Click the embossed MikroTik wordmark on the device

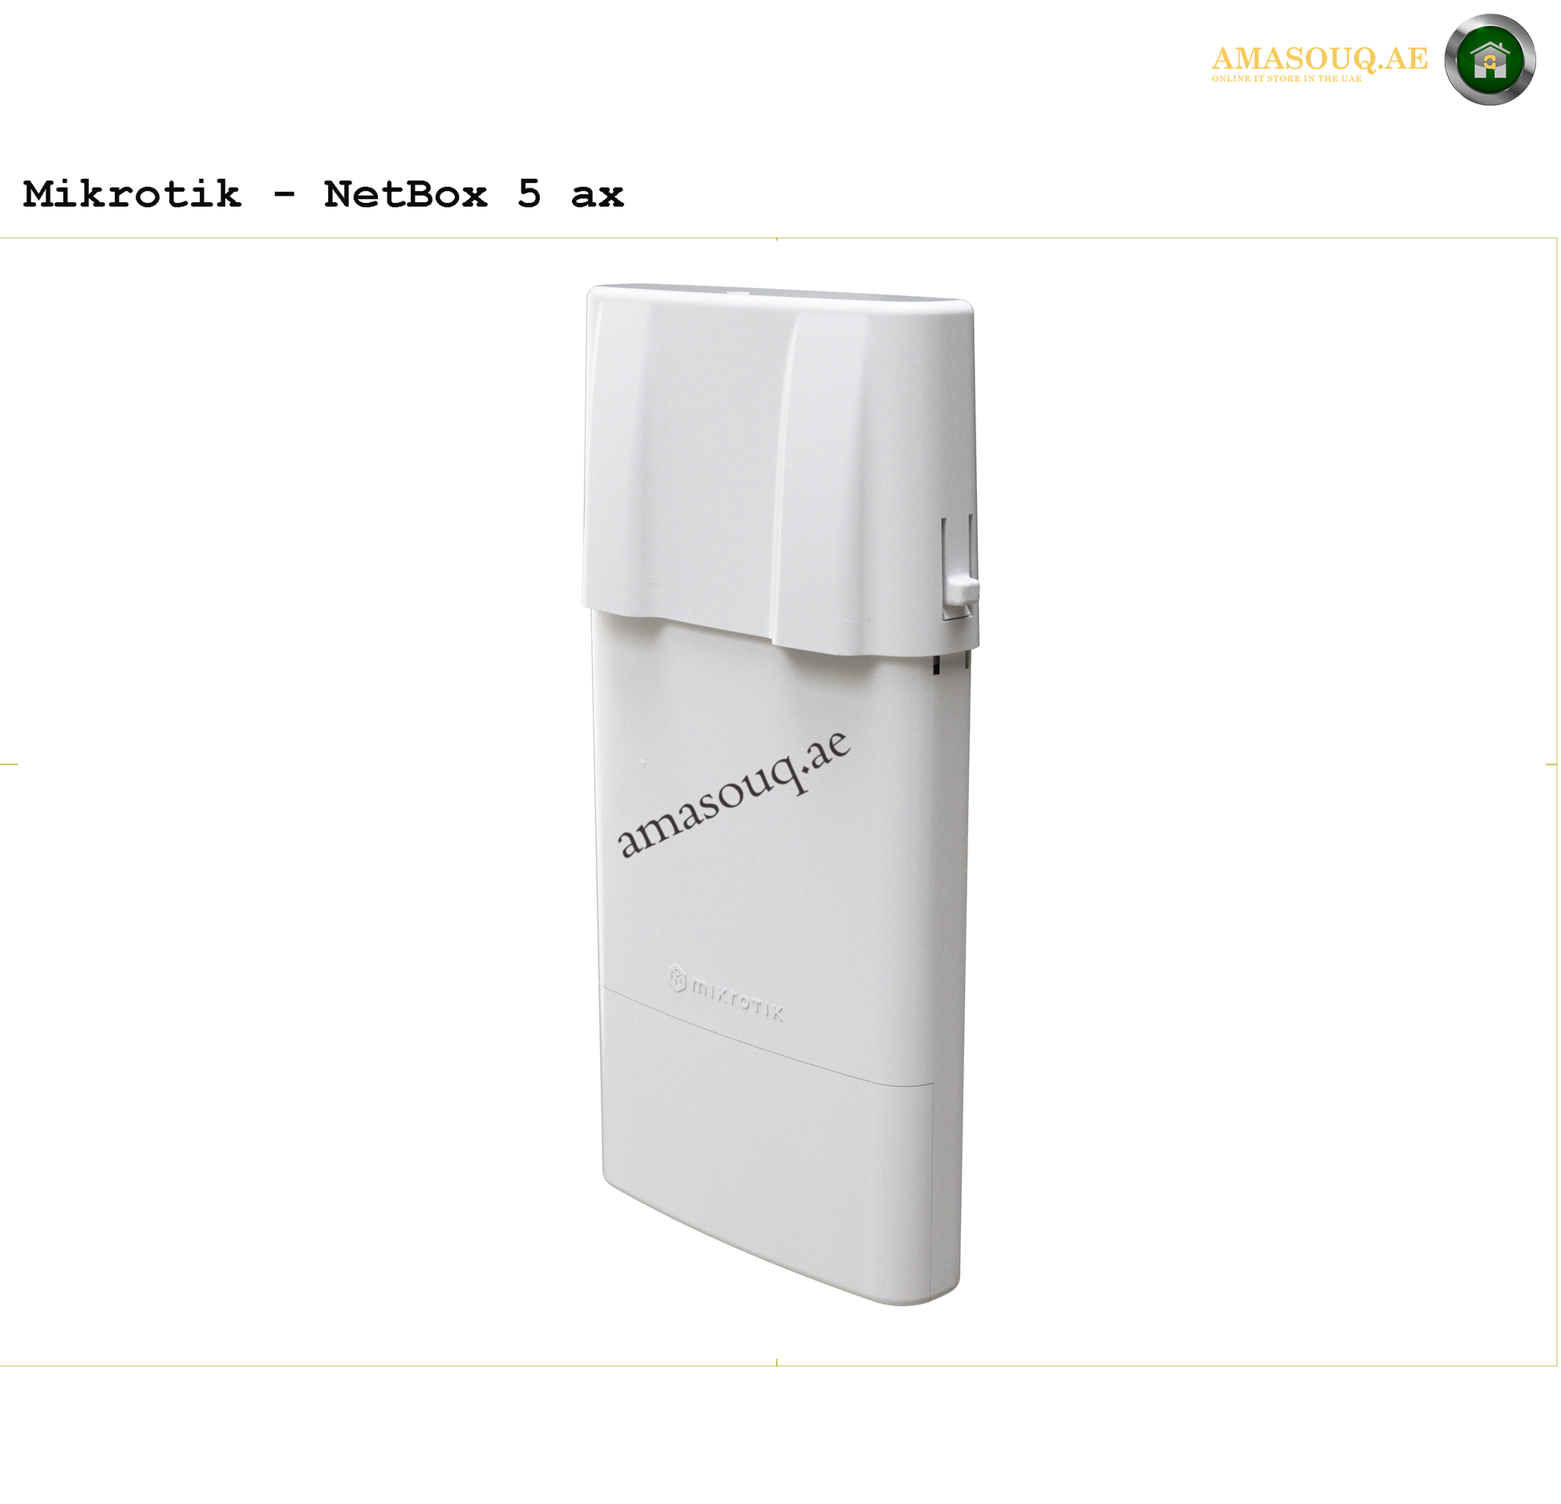(x=738, y=999)
